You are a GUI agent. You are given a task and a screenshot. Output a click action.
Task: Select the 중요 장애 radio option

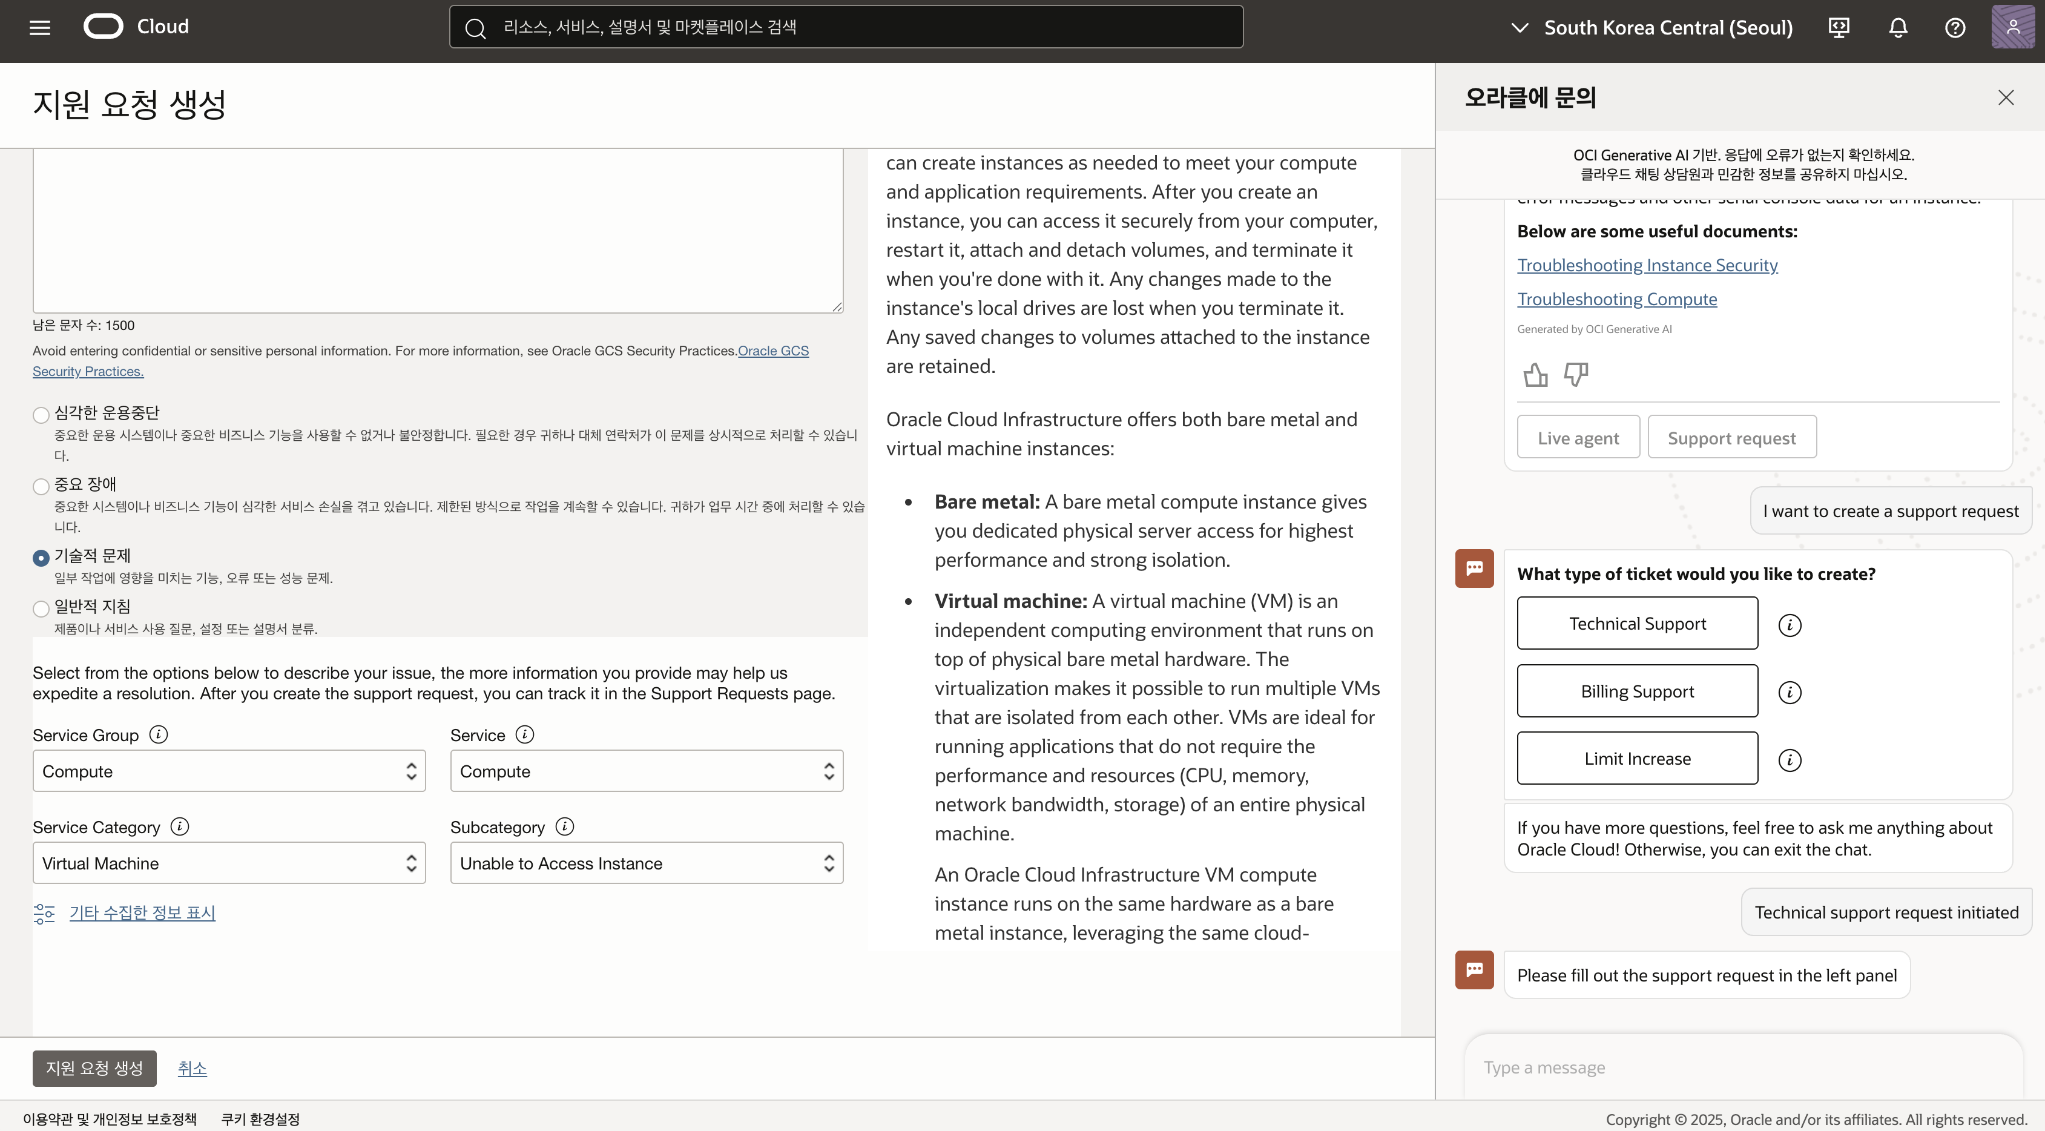[x=41, y=487]
